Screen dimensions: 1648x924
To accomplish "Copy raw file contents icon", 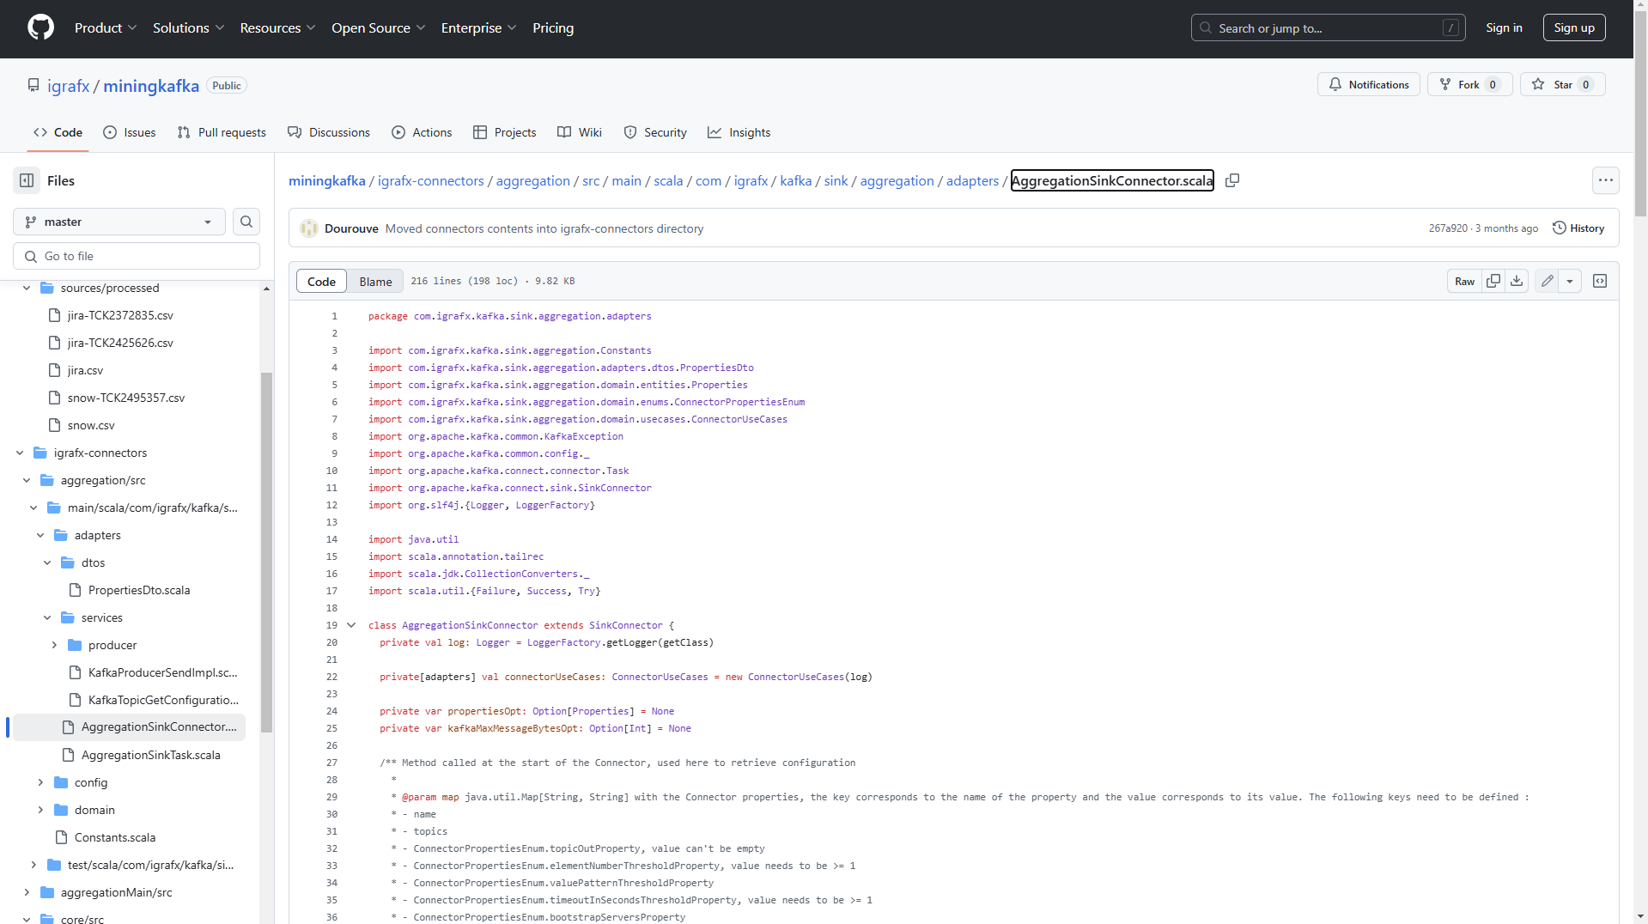I will 1493,281.
